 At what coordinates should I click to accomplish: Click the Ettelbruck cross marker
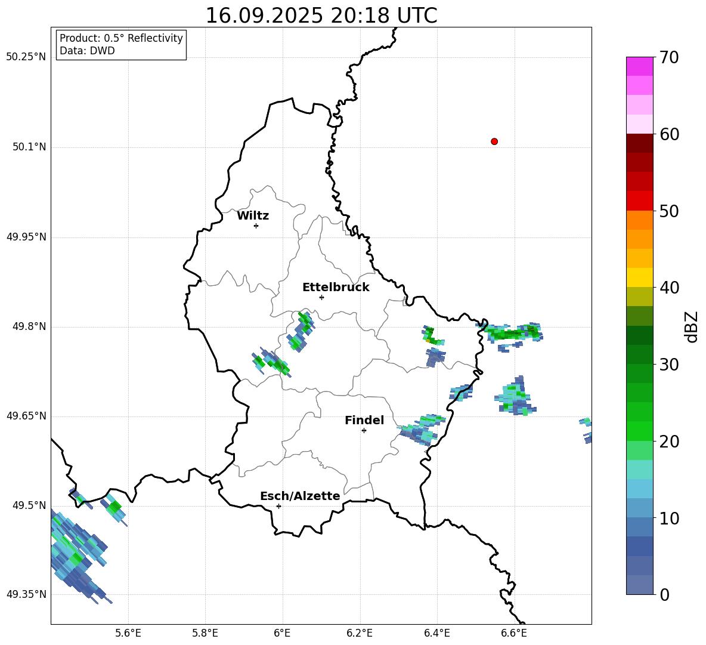click(321, 297)
